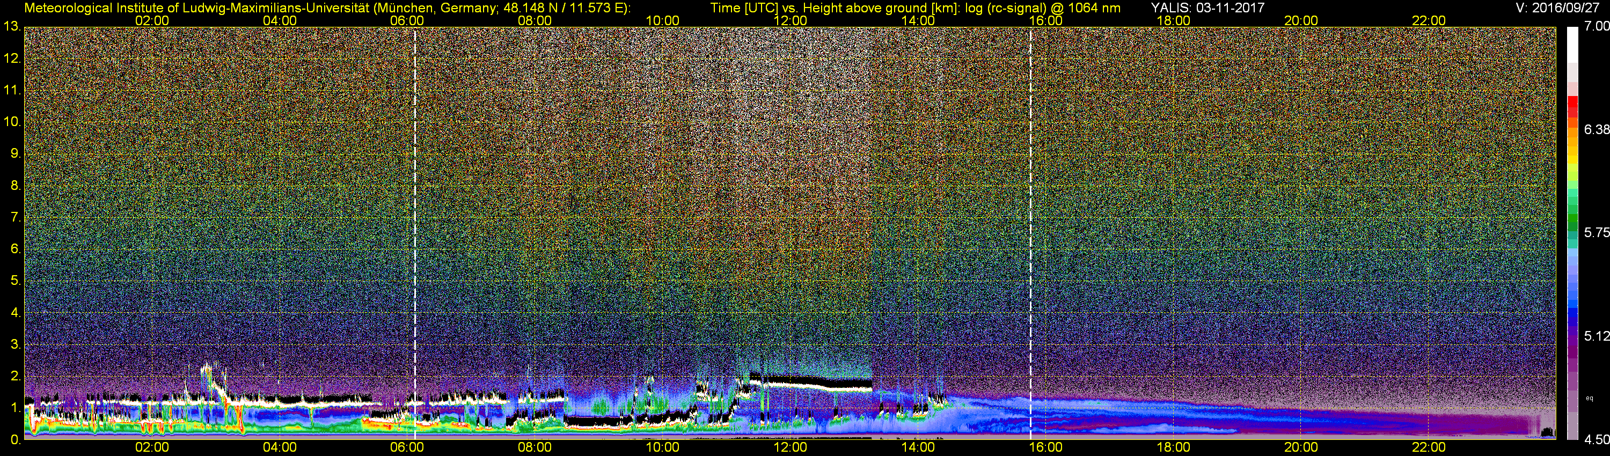Click the 0 km height axis label
1610x456 pixels.
tap(16, 440)
